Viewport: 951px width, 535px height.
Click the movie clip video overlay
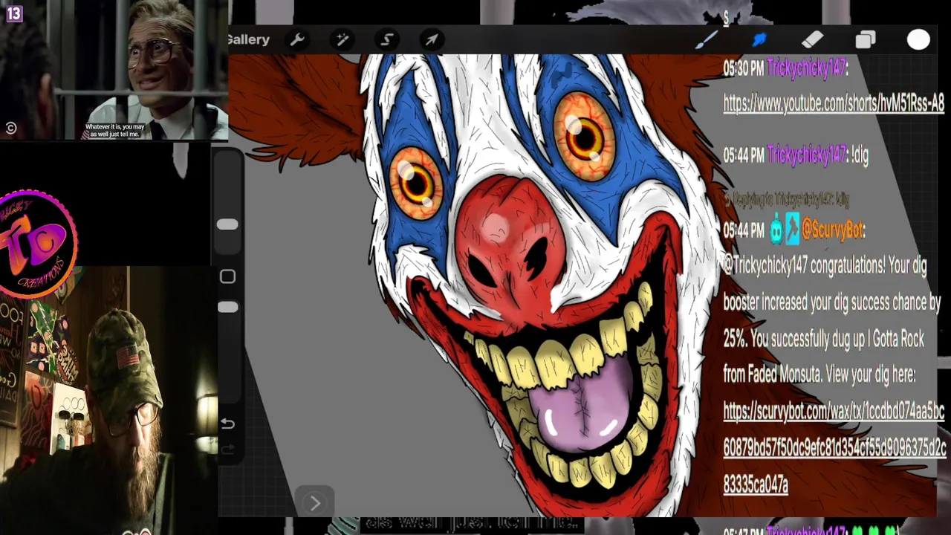tap(114, 71)
